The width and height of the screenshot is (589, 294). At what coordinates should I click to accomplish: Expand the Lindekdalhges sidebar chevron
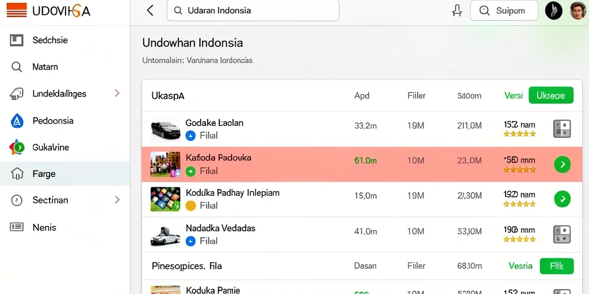pos(117,94)
